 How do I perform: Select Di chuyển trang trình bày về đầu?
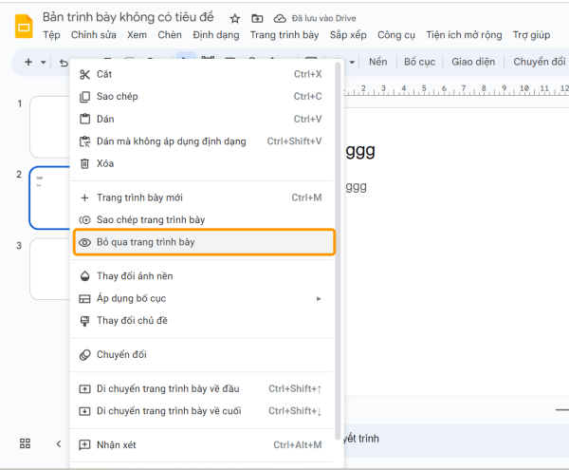pyautogui.click(x=201, y=388)
